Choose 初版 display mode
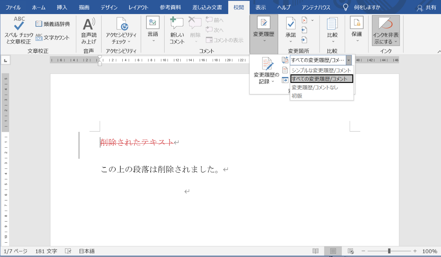This screenshot has width=441, height=257. pos(297,95)
